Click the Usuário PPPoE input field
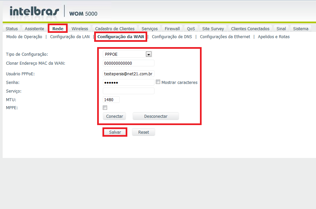 (x=129, y=74)
